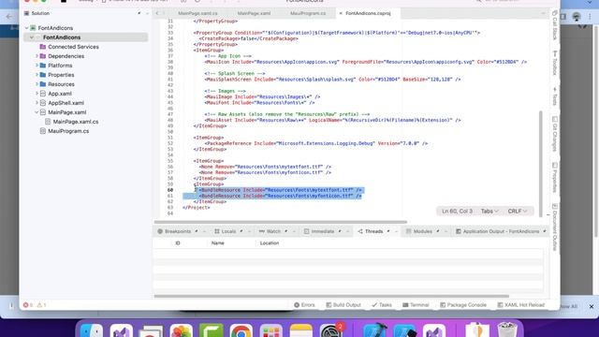Click the yellow warning count indicator
599x337 pixels.
click(x=41, y=305)
